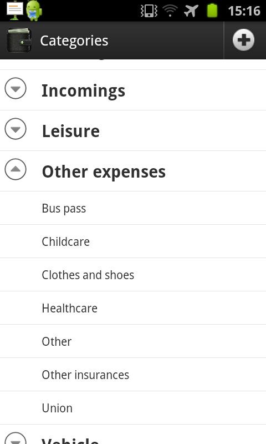Collapse the Other expenses category arrow
This screenshot has height=444, width=266.
[16, 169]
